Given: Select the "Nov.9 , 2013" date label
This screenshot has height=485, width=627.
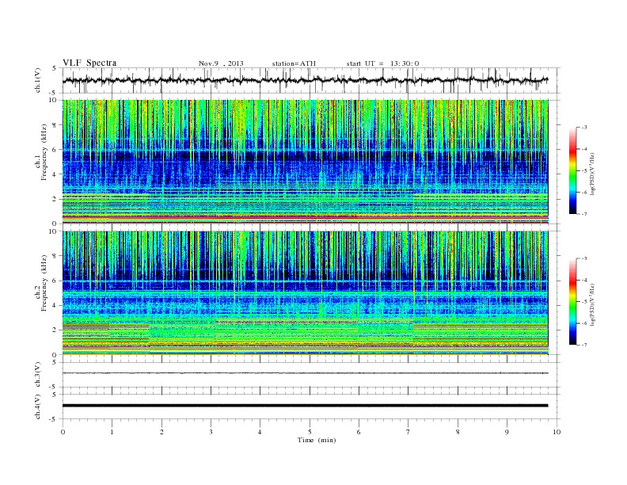Looking at the screenshot, I should click(x=221, y=63).
